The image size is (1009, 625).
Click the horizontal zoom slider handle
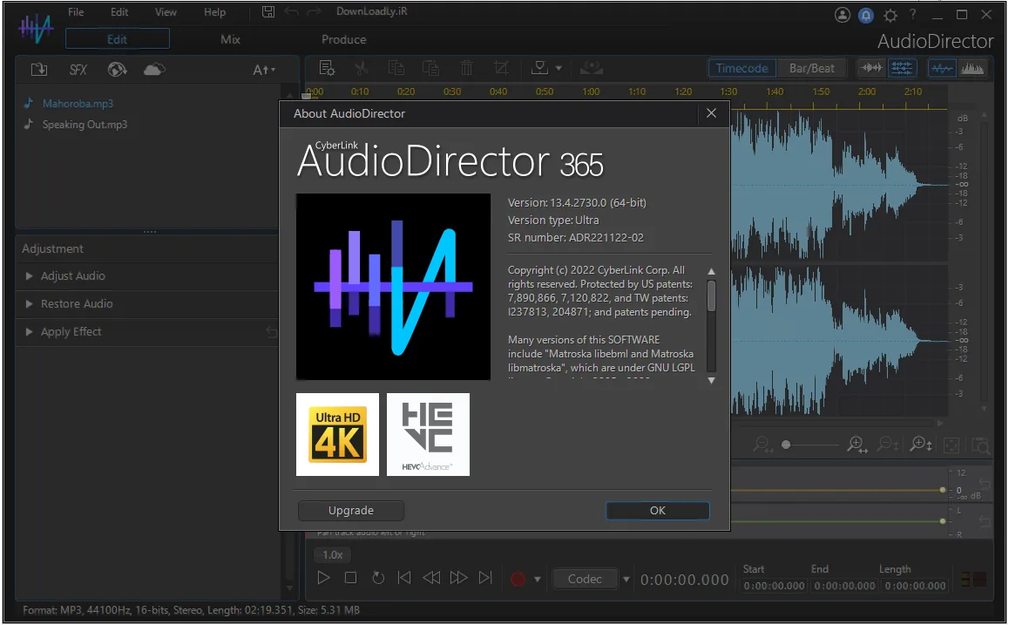pyautogui.click(x=786, y=445)
